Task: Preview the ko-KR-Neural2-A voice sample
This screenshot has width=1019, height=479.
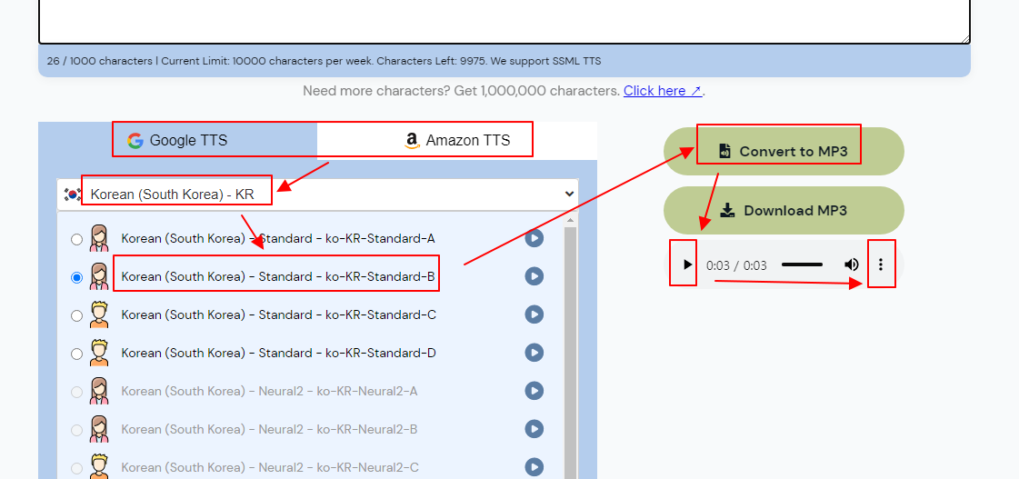Action: [x=534, y=391]
